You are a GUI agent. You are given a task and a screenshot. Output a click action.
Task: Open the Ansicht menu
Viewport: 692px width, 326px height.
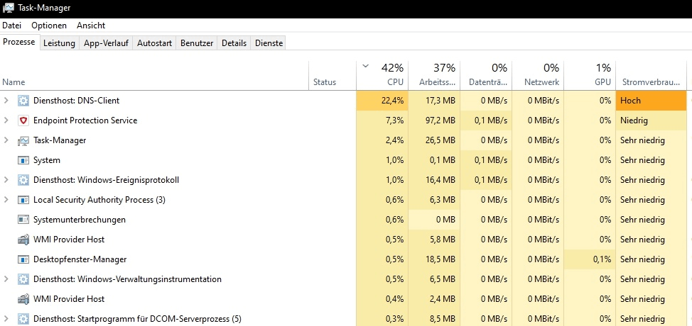point(91,26)
